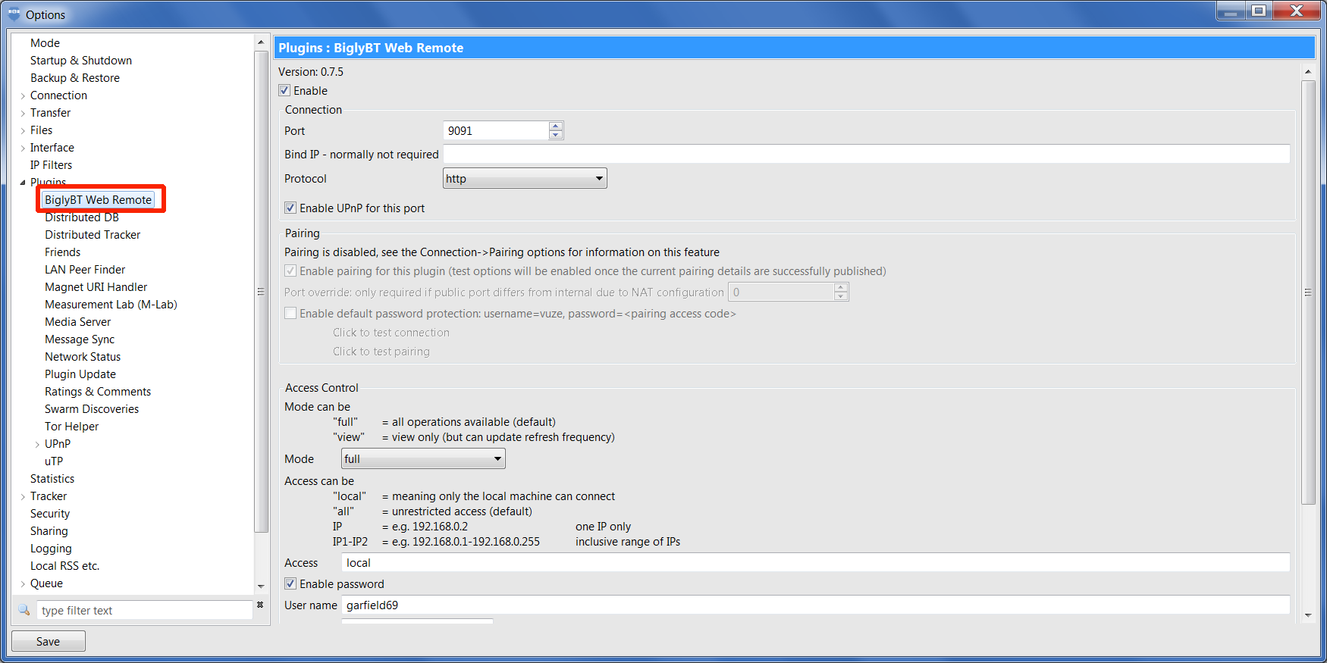The width and height of the screenshot is (1327, 663).
Task: Select BiglyBT Web Remote plugin entry
Action: pyautogui.click(x=98, y=200)
